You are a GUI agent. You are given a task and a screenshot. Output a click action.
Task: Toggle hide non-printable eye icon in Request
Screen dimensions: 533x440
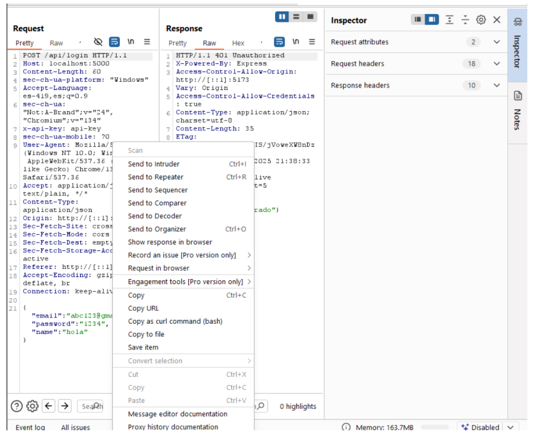tap(98, 42)
